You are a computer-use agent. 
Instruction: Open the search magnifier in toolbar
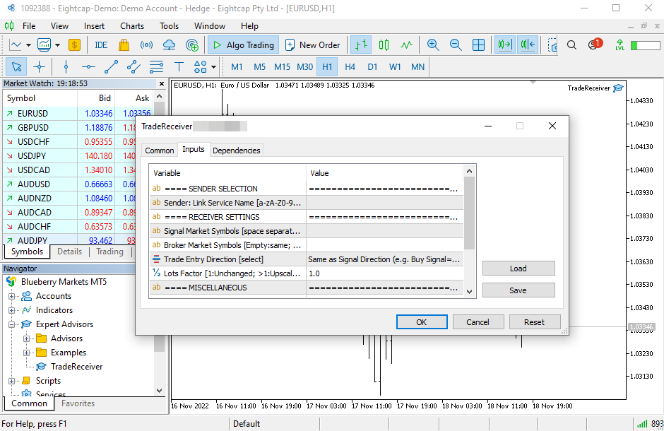(x=572, y=45)
